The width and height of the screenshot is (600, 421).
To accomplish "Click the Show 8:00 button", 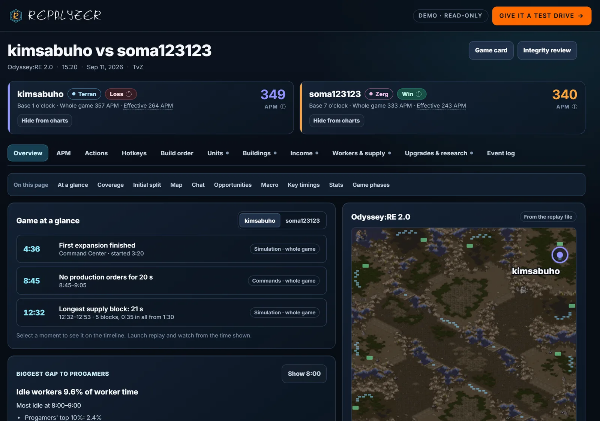I will [304, 373].
